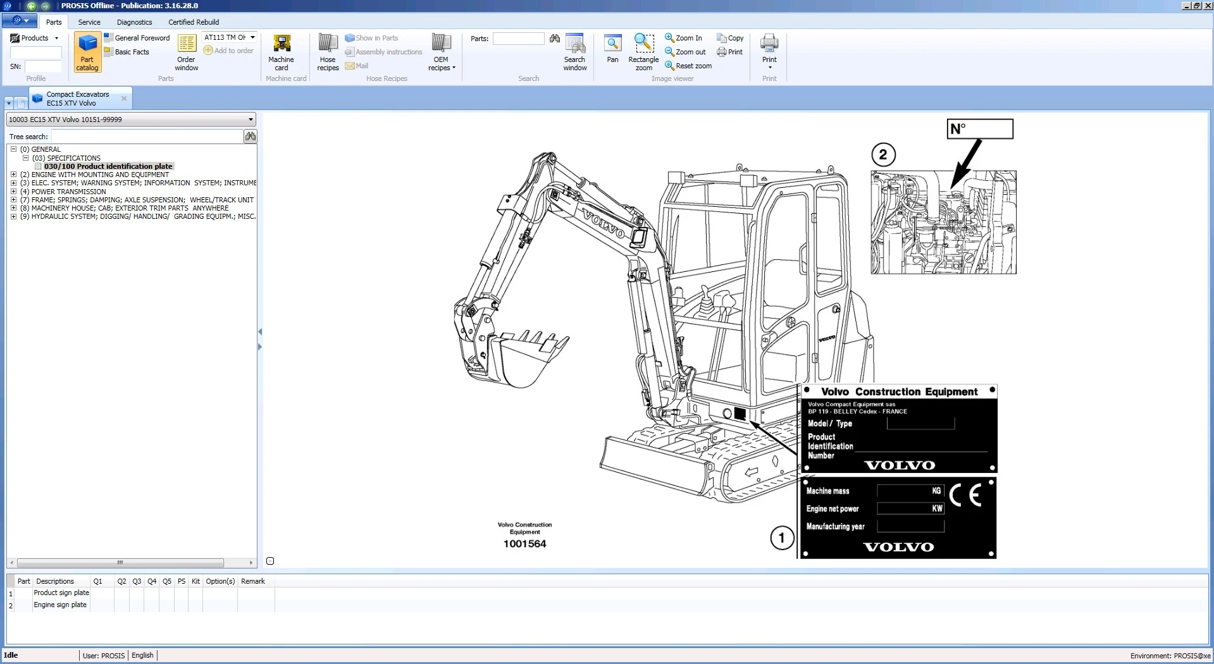This screenshot has height=664, width=1214.
Task: Click the SN input field
Action: tap(43, 66)
